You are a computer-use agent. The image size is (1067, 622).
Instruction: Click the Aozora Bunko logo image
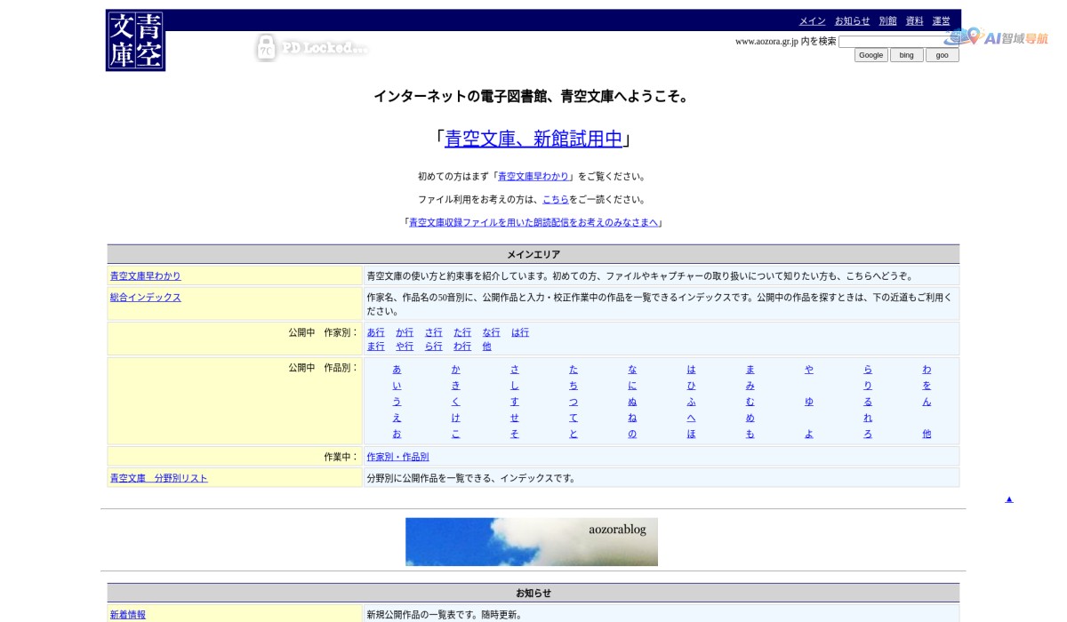coord(134,41)
